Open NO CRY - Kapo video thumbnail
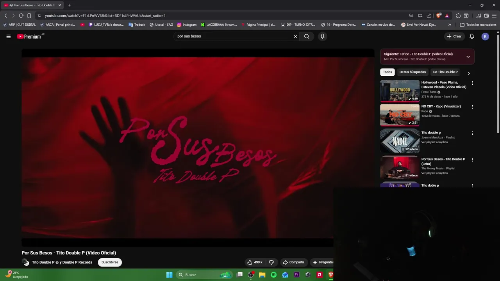The height and width of the screenshot is (281, 500). pos(400,115)
